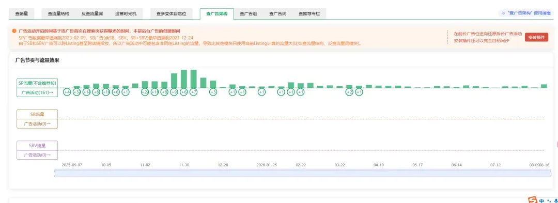Screen dimensions: 558x203
Task: Click the 11-30 date label
Action: point(184,165)
